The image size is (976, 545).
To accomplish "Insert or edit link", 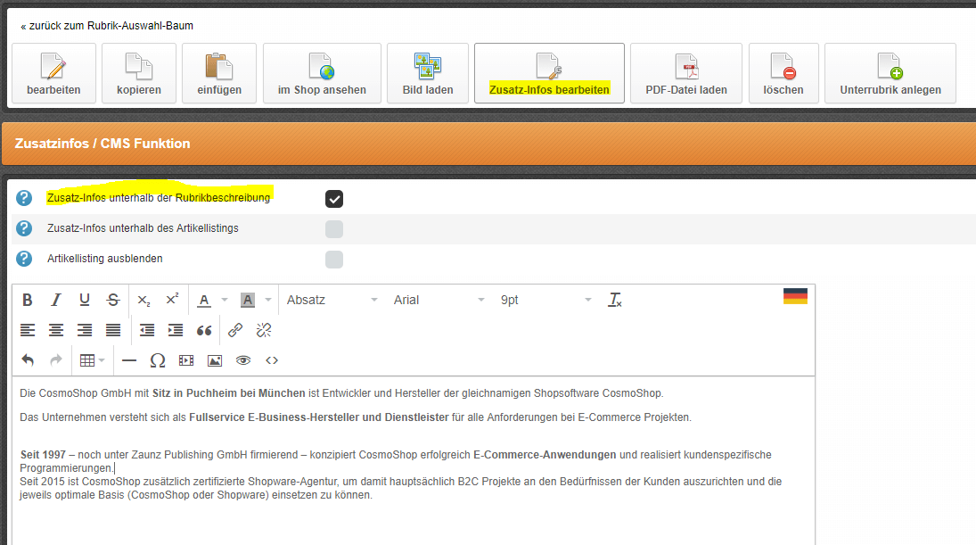I will pos(235,330).
